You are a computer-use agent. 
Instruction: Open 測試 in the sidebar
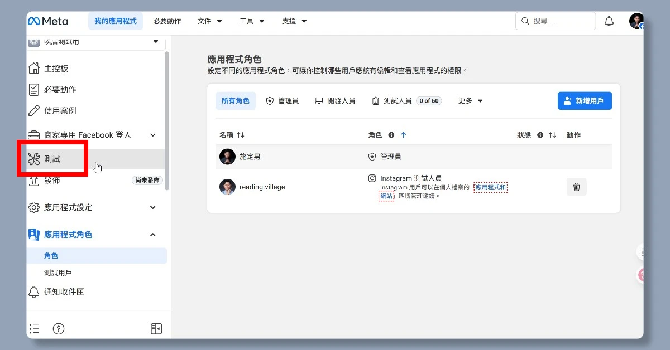point(96,159)
